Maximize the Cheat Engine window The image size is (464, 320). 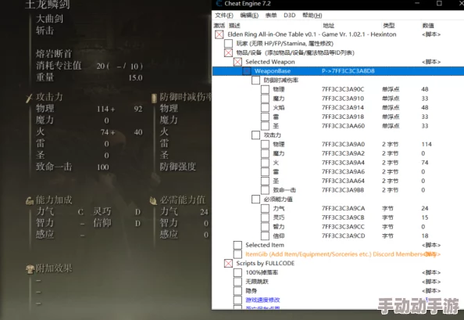click(x=439, y=3)
